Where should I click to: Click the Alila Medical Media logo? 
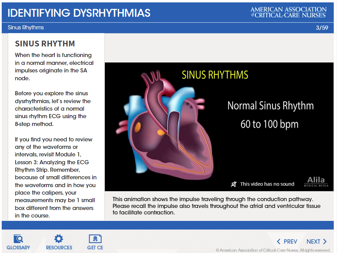click(x=316, y=182)
